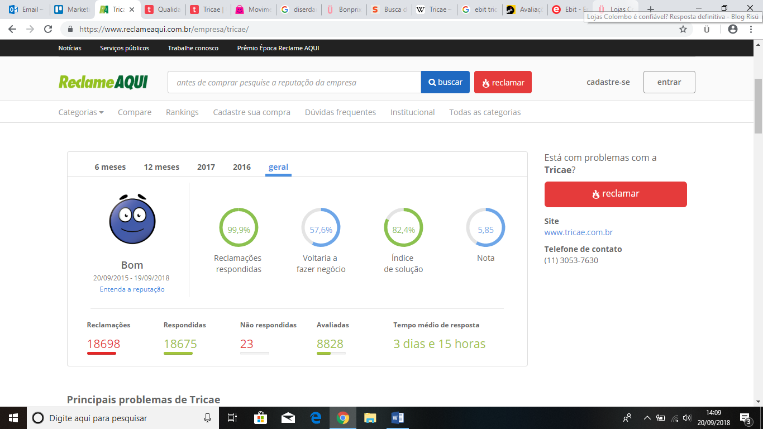Switch to the Marketi Trello browser tab
The height and width of the screenshot is (429, 763).
point(72,9)
